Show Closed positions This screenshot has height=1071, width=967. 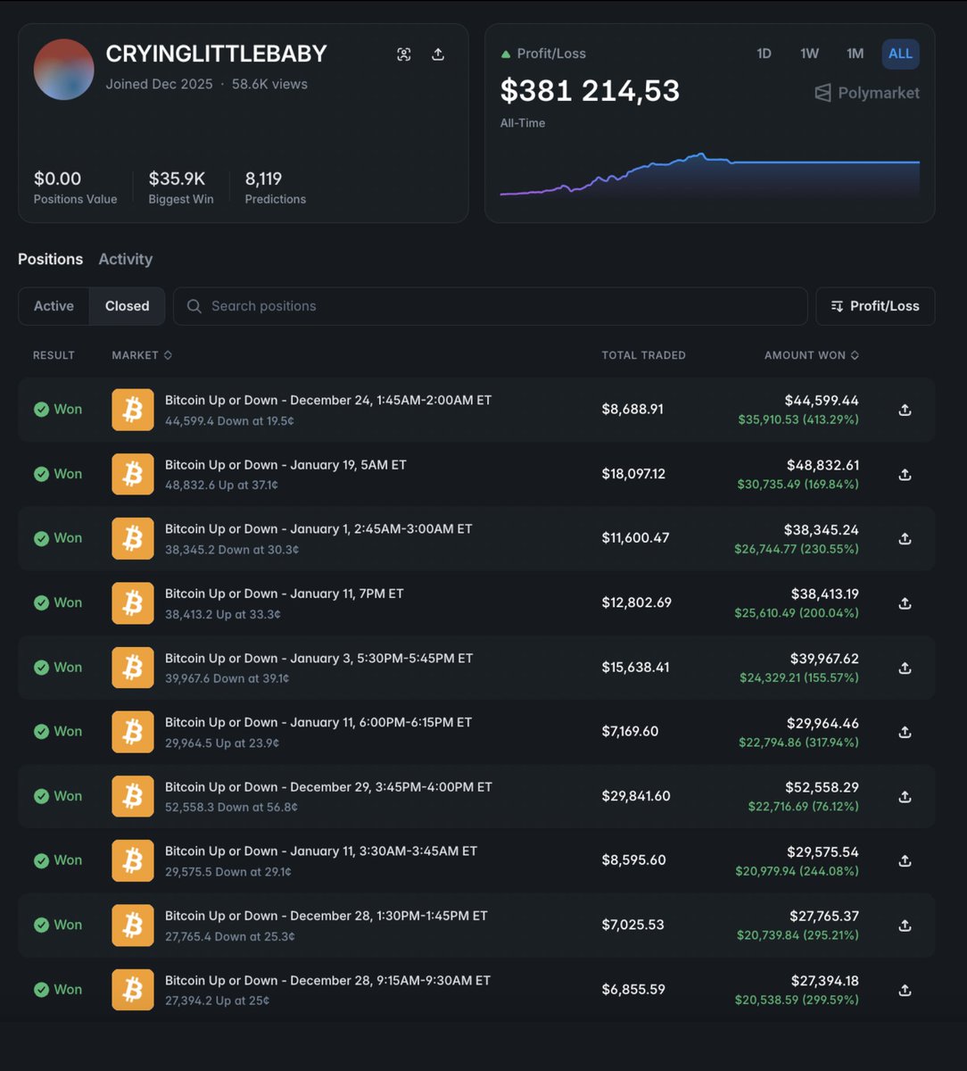127,306
